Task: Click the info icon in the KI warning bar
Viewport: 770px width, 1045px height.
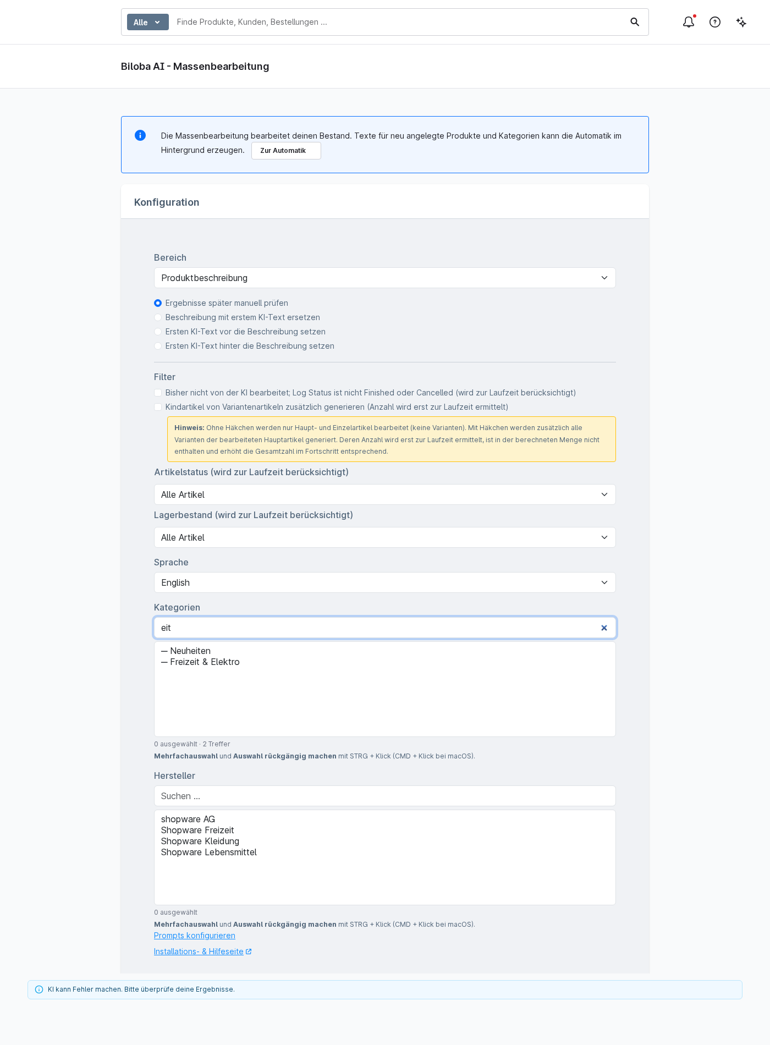Action: 39,989
